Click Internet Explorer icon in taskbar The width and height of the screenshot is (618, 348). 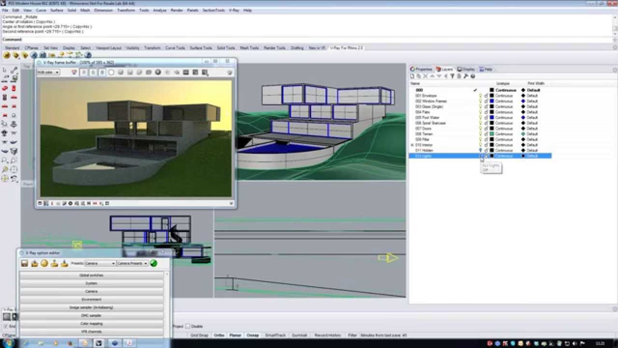pyautogui.click(x=26, y=343)
